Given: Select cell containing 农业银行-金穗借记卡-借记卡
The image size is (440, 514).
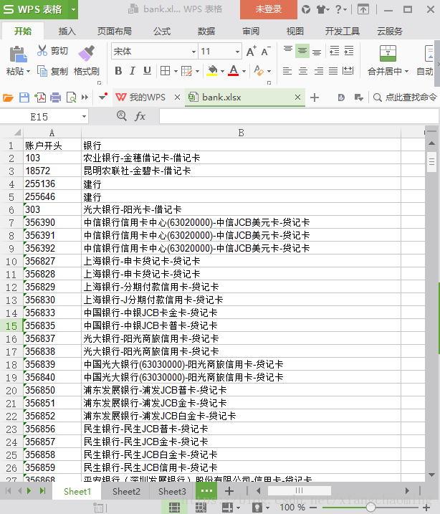Looking at the screenshot, I should (x=241, y=158).
